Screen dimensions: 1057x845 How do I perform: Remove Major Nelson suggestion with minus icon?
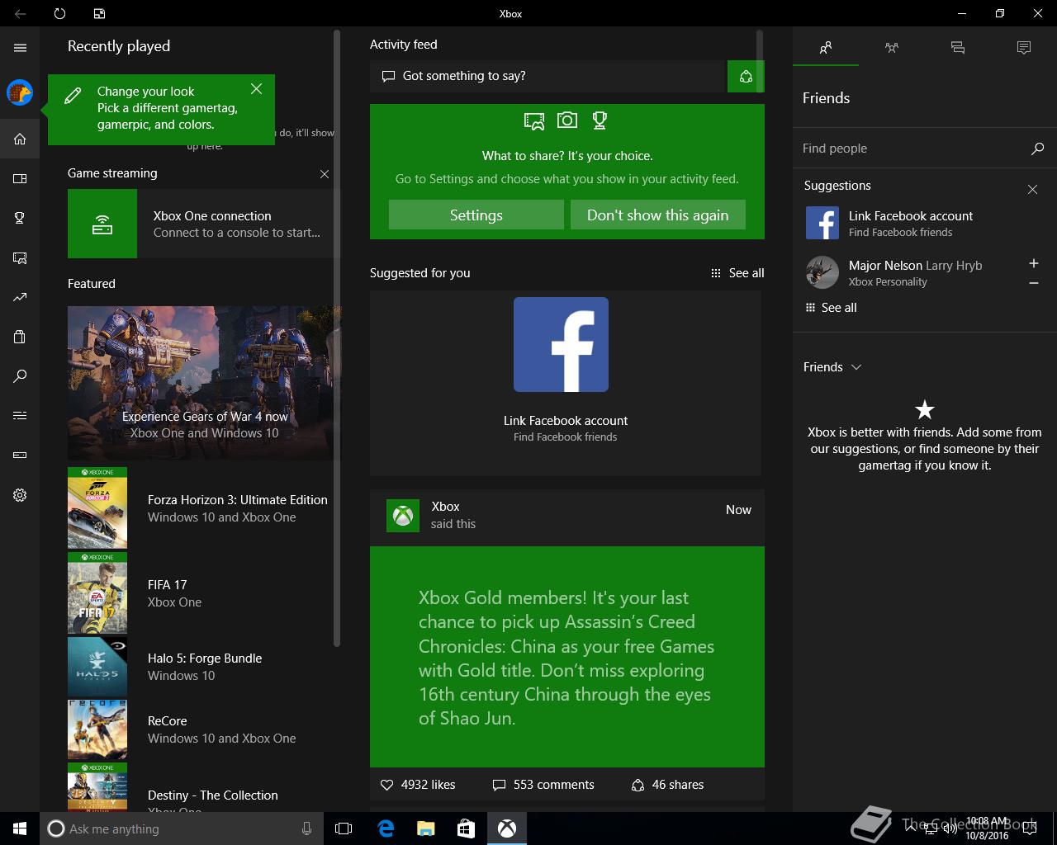click(x=1033, y=283)
